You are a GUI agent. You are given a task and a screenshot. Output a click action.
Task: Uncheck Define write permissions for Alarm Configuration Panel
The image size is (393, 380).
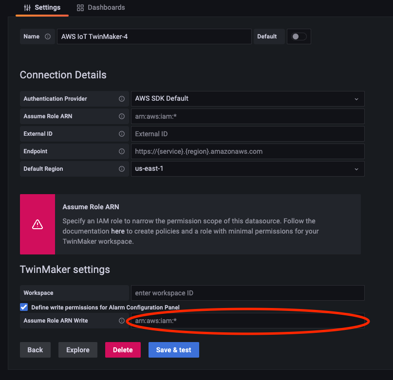(x=23, y=307)
